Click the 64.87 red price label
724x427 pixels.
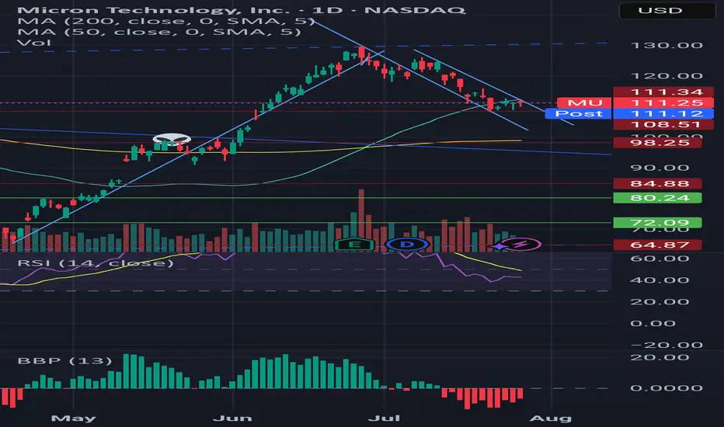point(657,245)
